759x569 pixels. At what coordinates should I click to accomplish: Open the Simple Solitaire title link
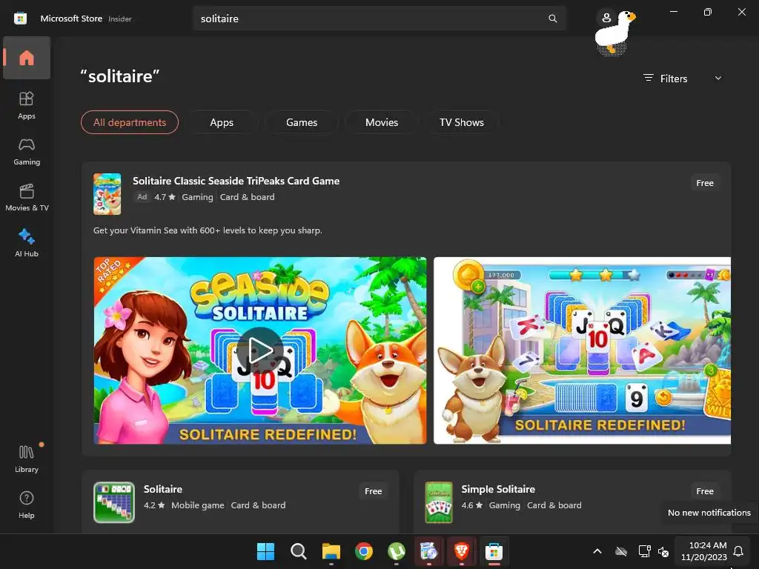click(x=498, y=489)
